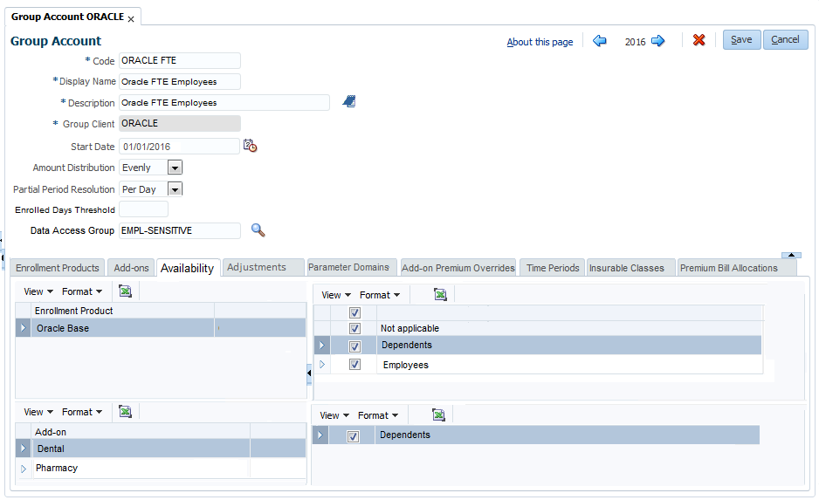Toggle the lower Dependents checkbox
Viewport: 819px width, 500px height.
353,436
